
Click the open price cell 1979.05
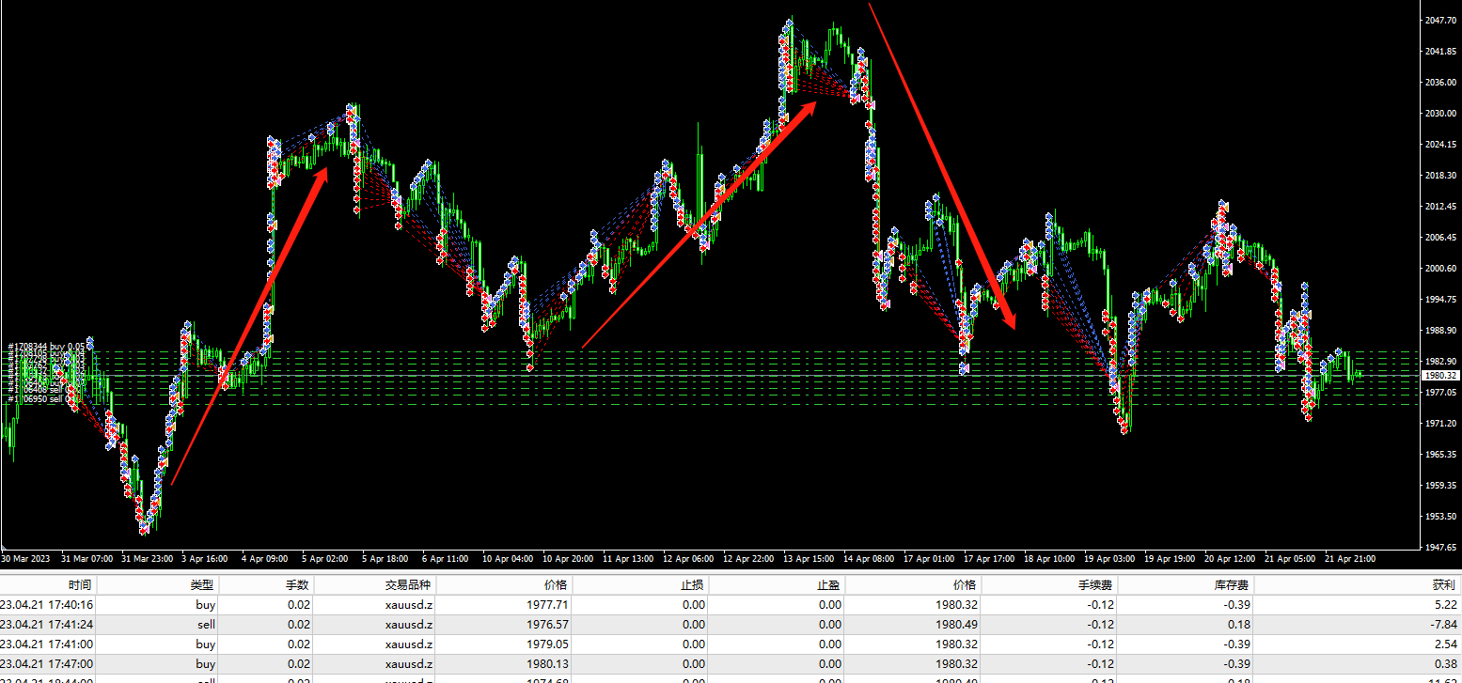pos(549,644)
